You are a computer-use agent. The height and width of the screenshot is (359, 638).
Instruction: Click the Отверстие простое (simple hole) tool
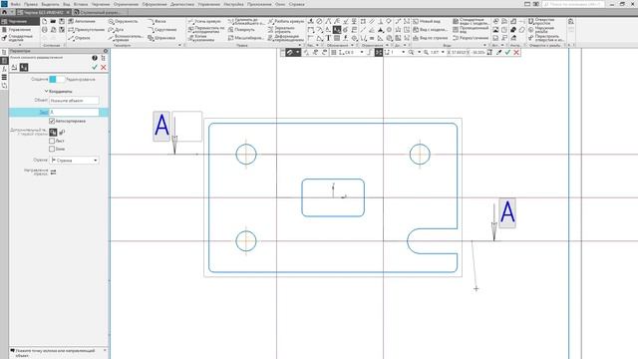point(540,21)
